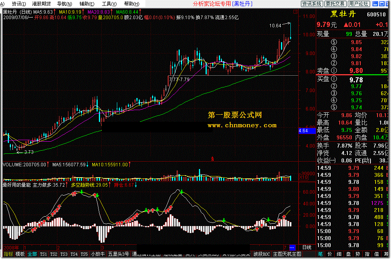Switch to the TS1 tab
392x260 pixels.
coord(43,254)
